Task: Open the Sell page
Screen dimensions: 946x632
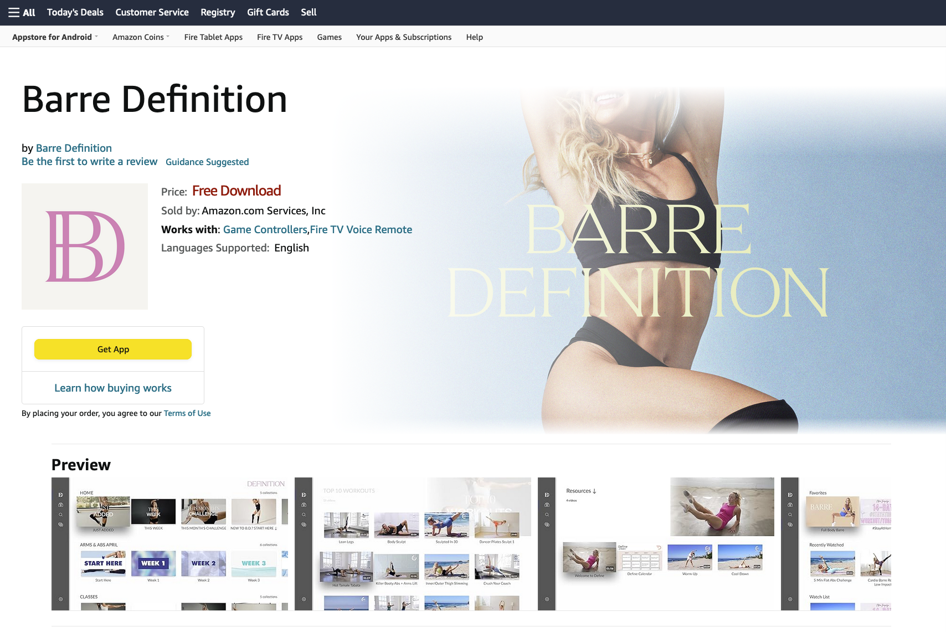Action: [x=309, y=12]
